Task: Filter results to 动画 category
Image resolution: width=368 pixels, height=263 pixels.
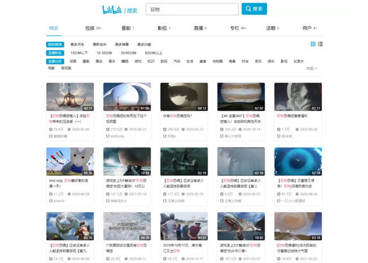Action: [x=73, y=62]
